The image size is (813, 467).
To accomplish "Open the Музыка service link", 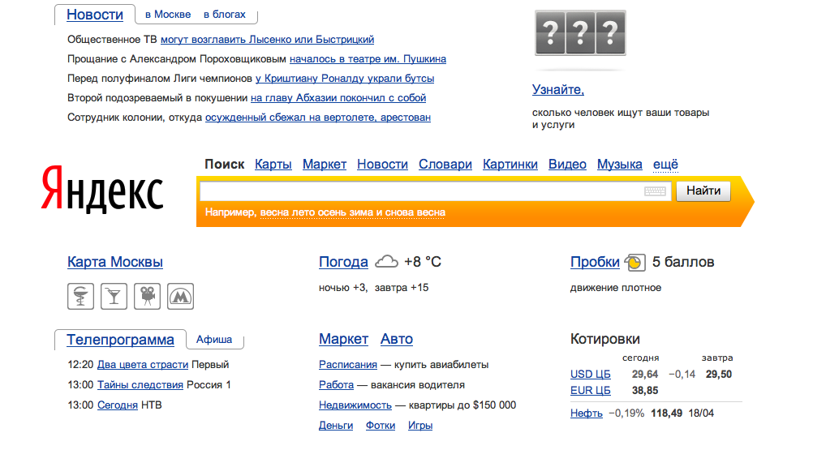I will tap(620, 165).
